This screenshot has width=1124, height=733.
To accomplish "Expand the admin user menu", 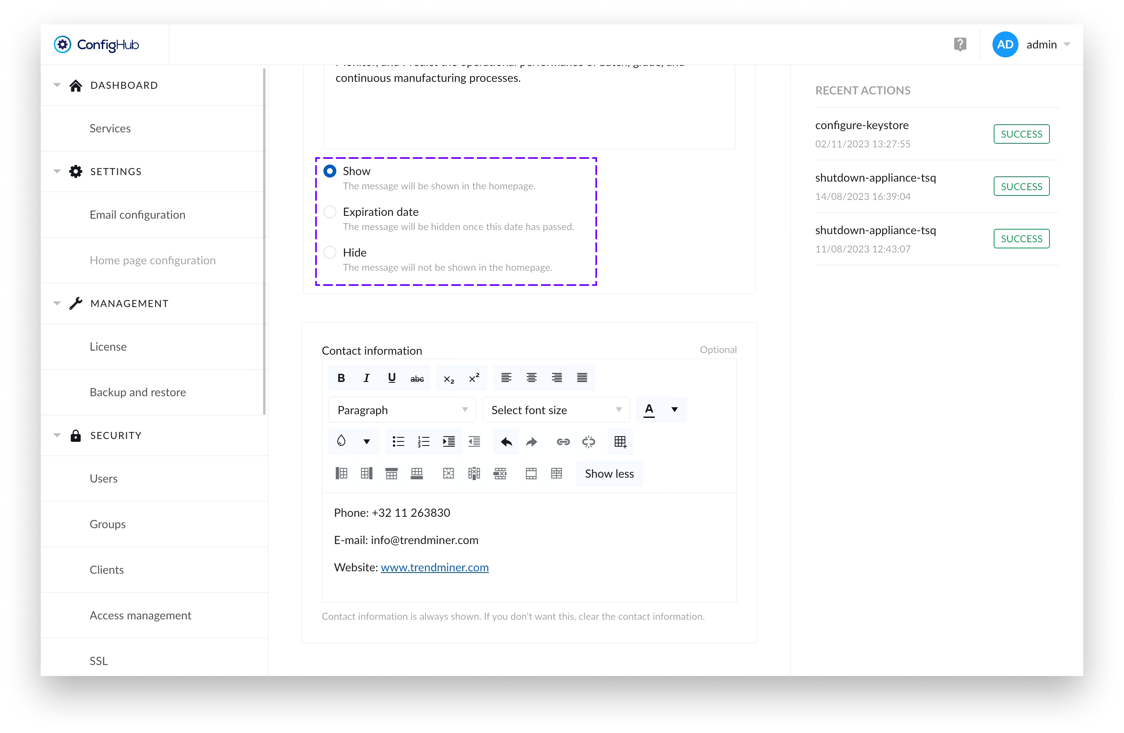I will [x=1047, y=44].
